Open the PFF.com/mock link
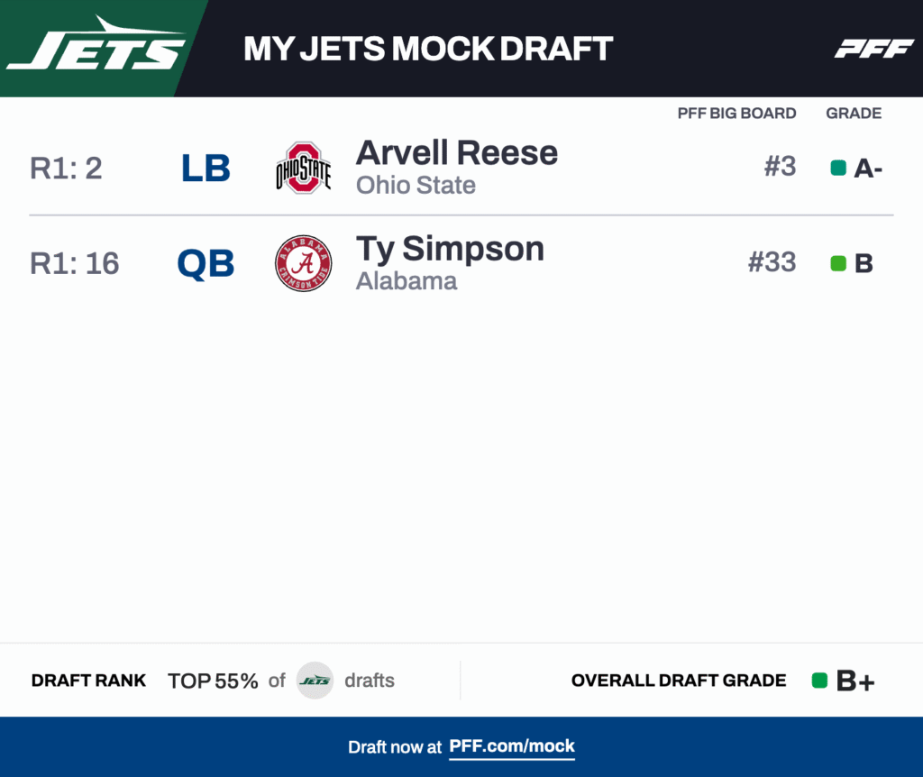The width and height of the screenshot is (923, 777). pyautogui.click(x=512, y=746)
